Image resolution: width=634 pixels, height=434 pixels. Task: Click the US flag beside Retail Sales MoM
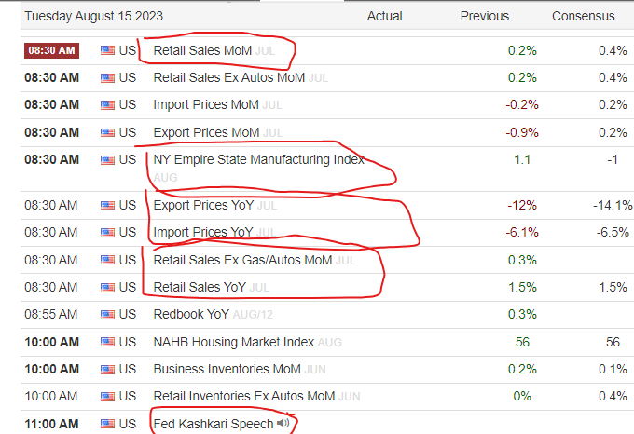(107, 50)
